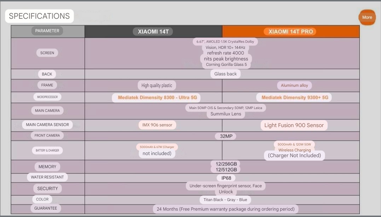Click '6.67", AMOLED 1.5K CrystalRes Dolby' text
The image size is (381, 217).
click(x=225, y=42)
